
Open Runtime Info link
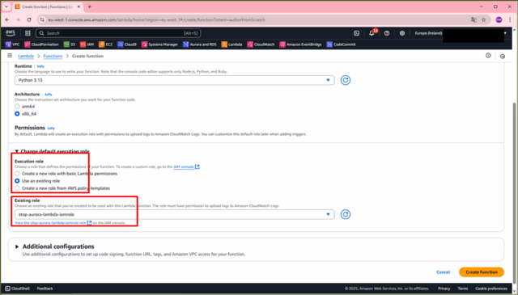(40, 66)
